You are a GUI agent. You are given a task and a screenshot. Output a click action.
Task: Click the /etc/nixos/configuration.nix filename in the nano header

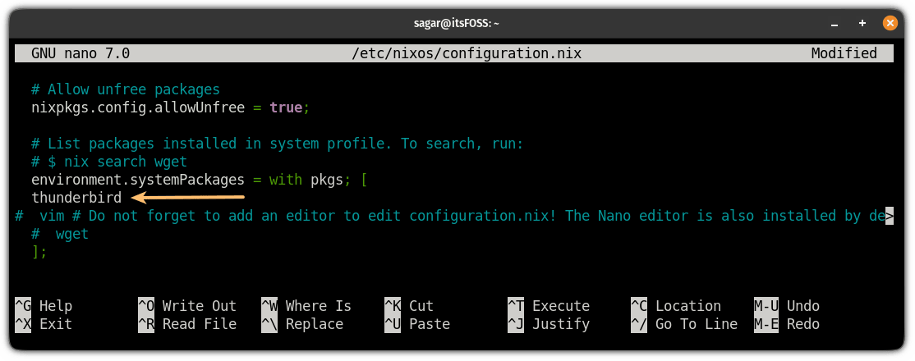[x=467, y=54]
